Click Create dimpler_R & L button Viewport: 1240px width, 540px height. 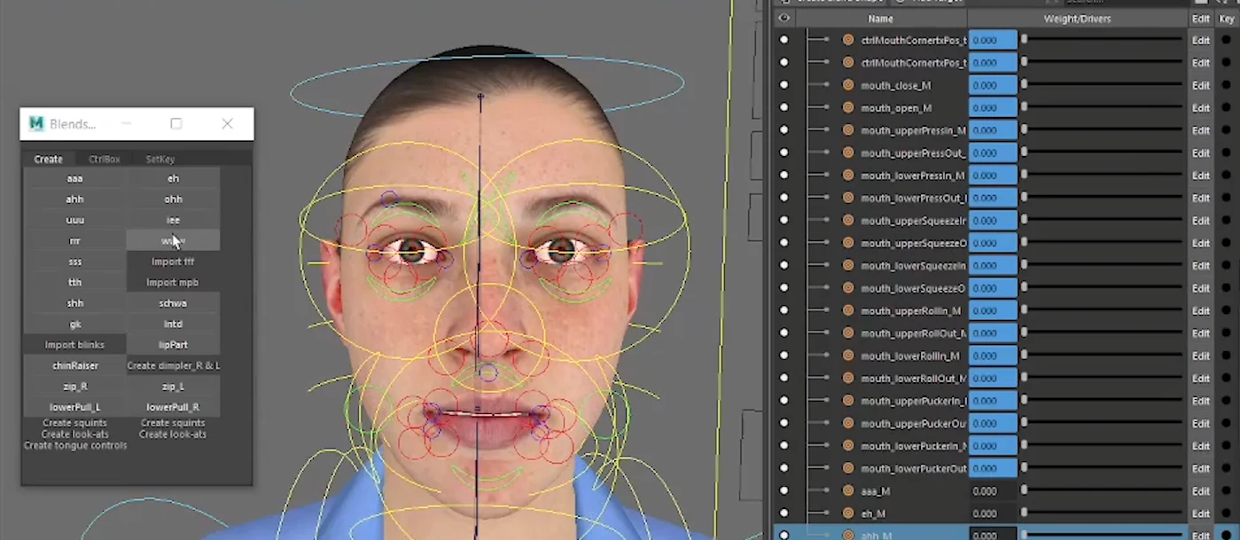(173, 365)
